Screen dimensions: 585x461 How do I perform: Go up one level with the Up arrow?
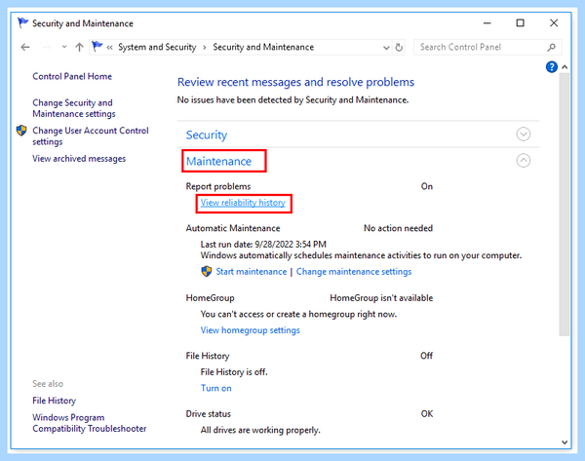tap(79, 47)
